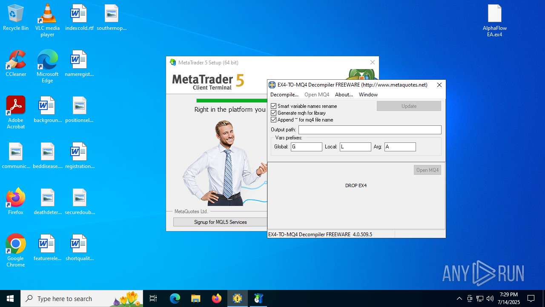Select the shortqualit... Word document

click(79, 248)
